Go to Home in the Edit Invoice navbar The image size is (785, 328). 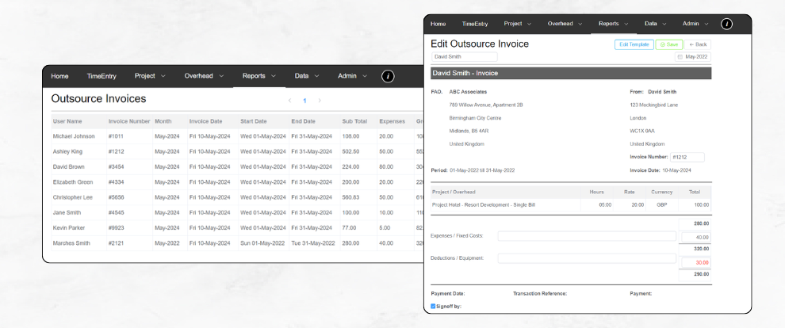(438, 24)
